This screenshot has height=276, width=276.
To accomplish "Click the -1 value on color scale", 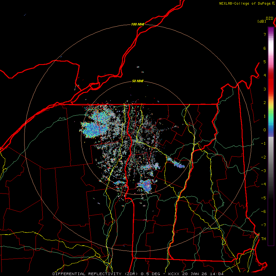I will click(x=263, y=144).
